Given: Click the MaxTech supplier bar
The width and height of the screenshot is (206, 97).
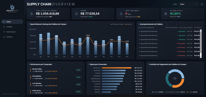Looking at the screenshot, I should click(106, 92).
